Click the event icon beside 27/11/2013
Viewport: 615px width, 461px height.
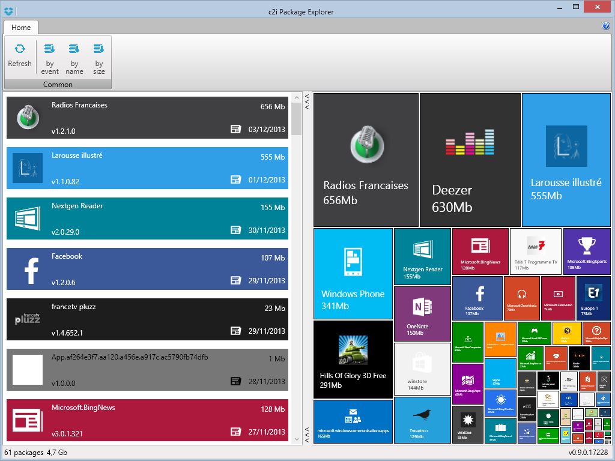[x=235, y=432]
